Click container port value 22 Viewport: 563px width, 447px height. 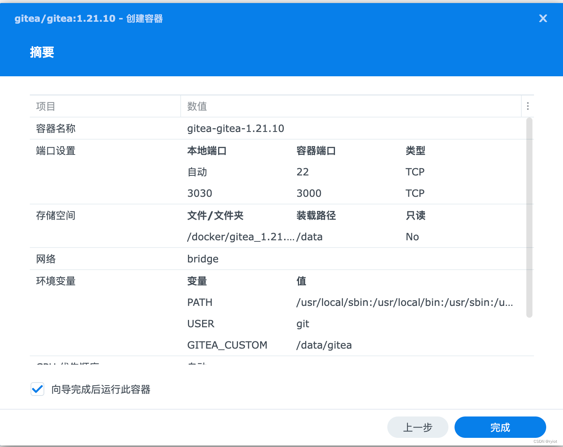coord(303,172)
